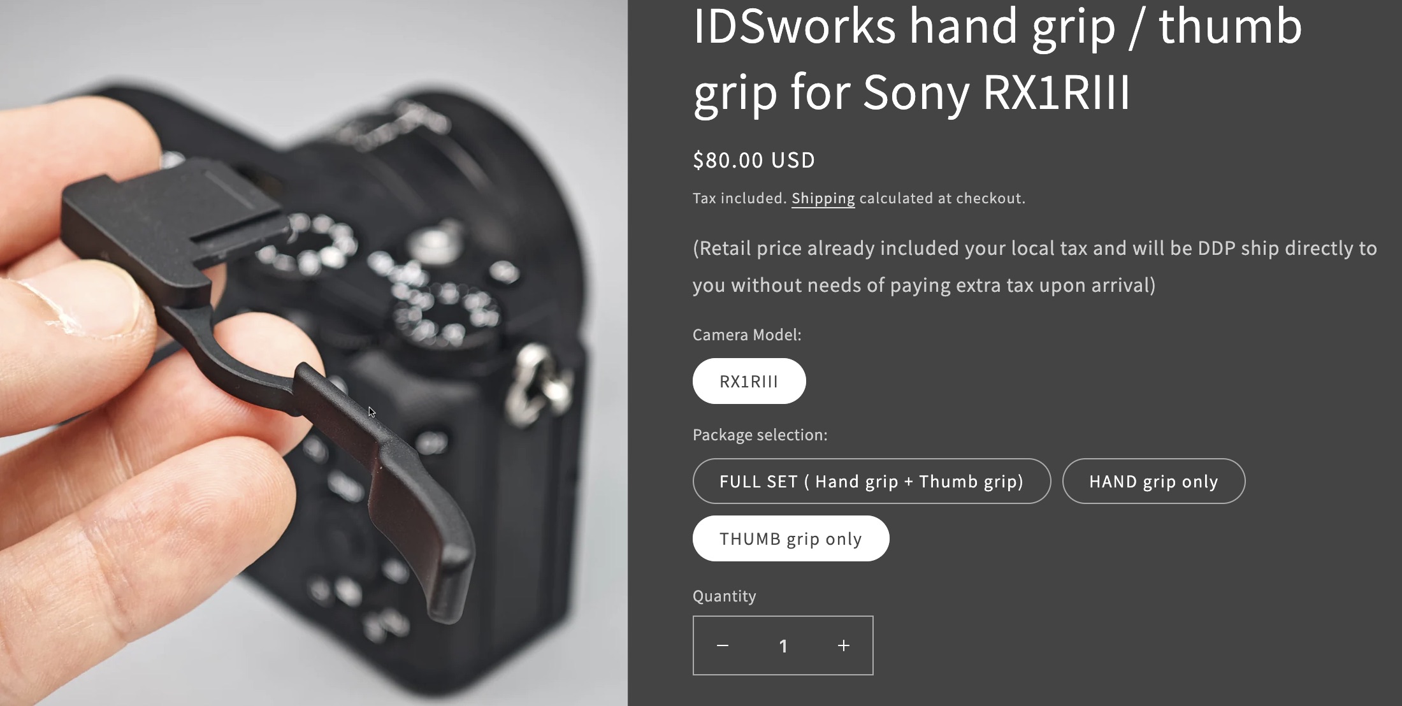
Task: Choose the HAND grip only package
Action: pyautogui.click(x=1153, y=481)
